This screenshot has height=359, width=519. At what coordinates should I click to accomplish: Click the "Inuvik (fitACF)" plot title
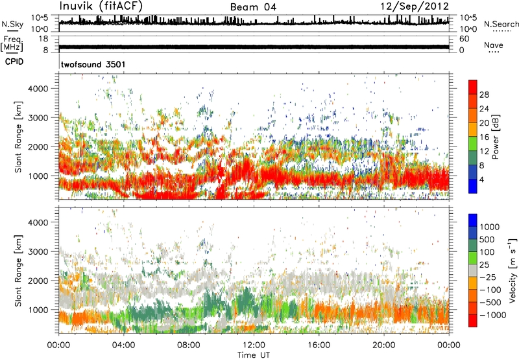tap(101, 6)
